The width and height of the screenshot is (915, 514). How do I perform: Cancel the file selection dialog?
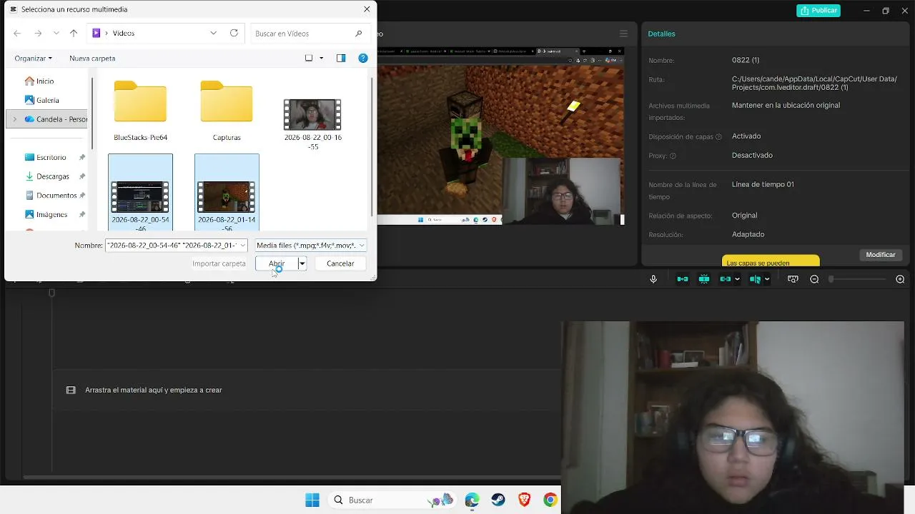[340, 263]
